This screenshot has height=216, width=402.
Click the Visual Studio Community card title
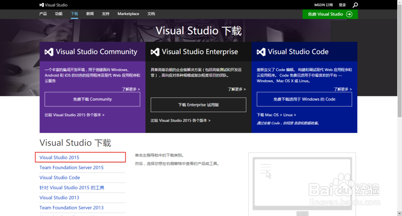click(96, 52)
